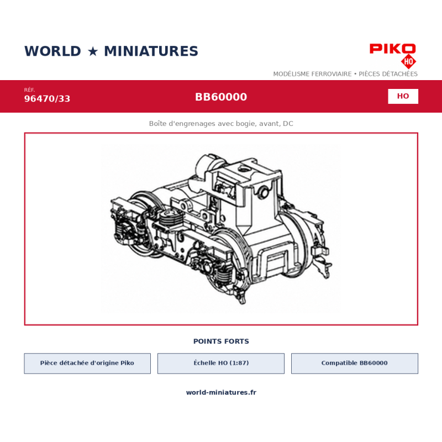Open the world-miniatures.fr link

click(x=221, y=392)
